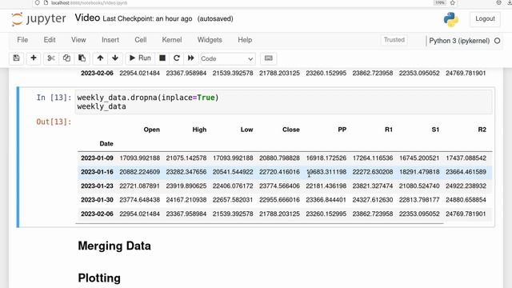Viewport: 512px width, 288px height.
Task: Insert a cell below with plus icon
Action: [x=34, y=58]
